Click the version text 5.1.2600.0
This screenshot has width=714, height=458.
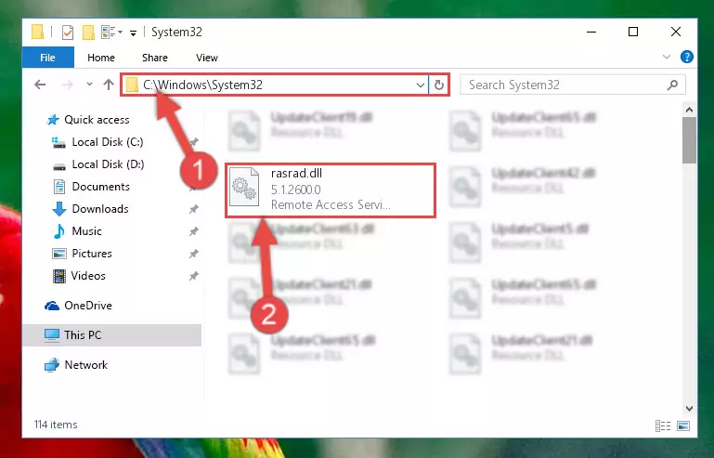[x=296, y=190]
